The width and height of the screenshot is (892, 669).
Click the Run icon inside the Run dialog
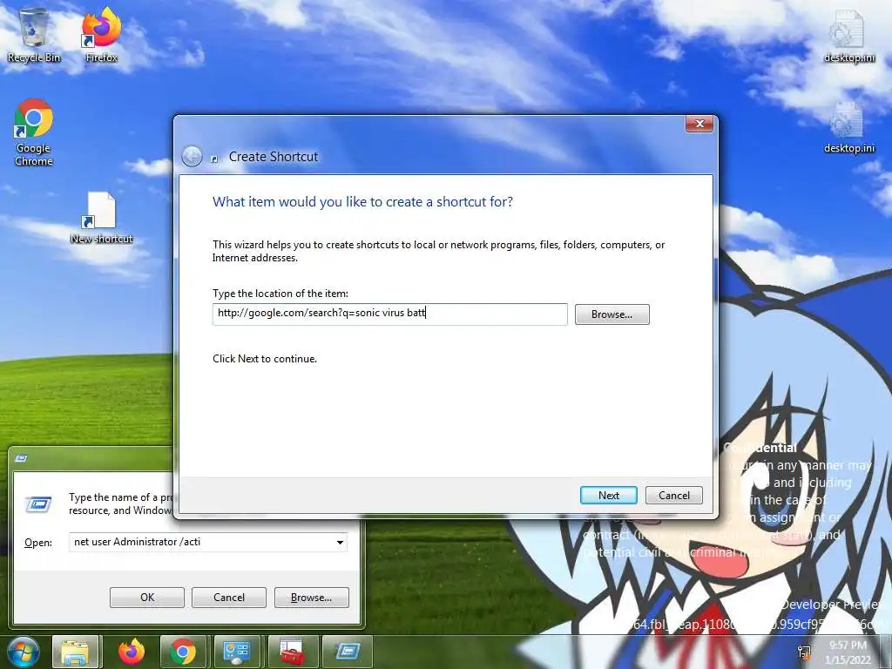pyautogui.click(x=38, y=504)
